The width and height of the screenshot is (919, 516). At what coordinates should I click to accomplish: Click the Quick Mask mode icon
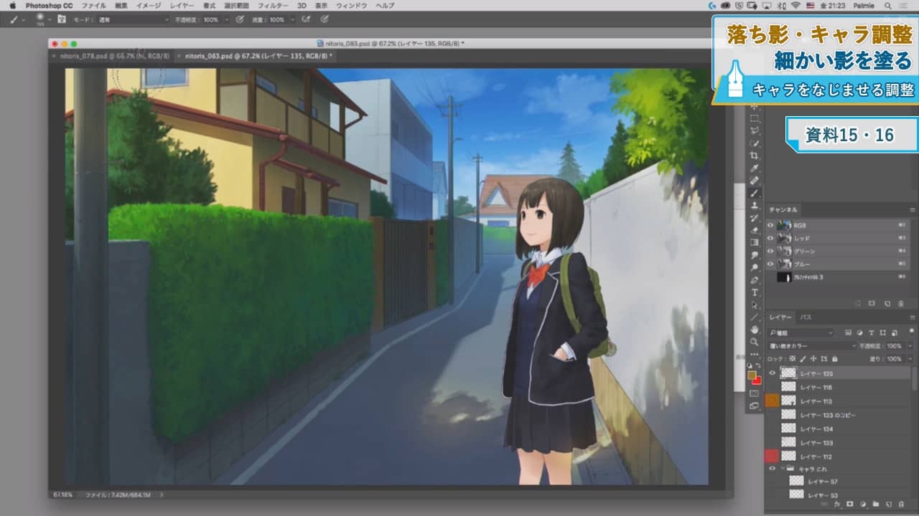pos(755,393)
